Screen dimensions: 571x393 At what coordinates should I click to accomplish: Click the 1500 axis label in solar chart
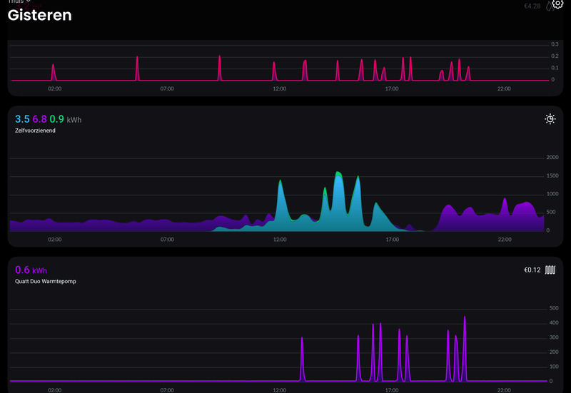point(552,175)
